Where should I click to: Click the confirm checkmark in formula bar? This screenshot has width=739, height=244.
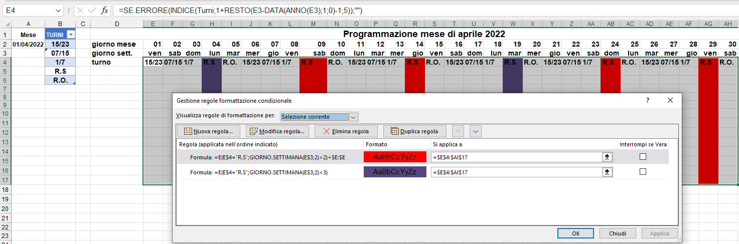tap(93, 10)
